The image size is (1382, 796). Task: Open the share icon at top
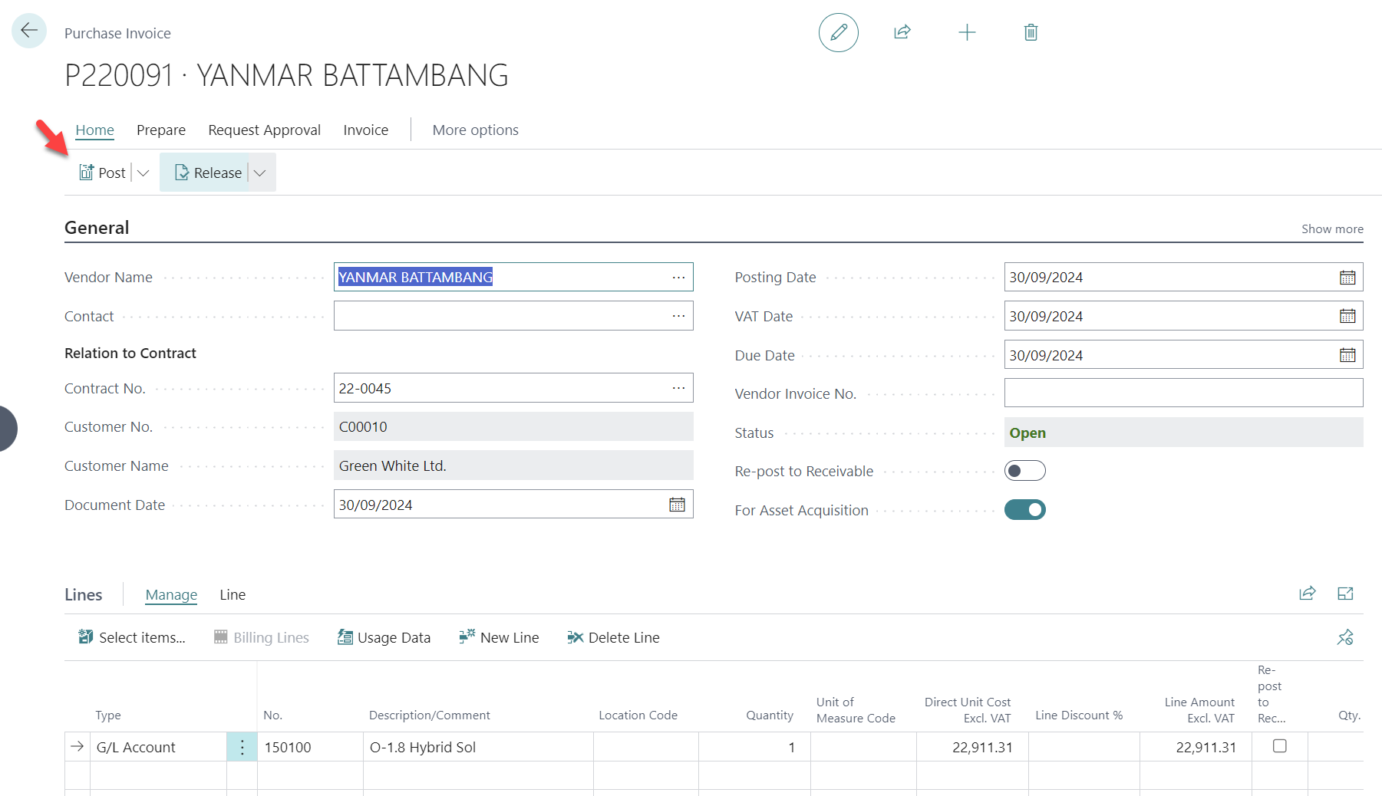click(902, 32)
